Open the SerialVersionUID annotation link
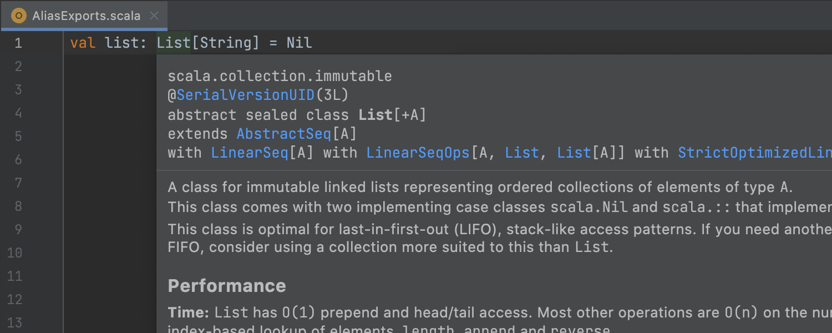The height and width of the screenshot is (333, 832). click(246, 95)
